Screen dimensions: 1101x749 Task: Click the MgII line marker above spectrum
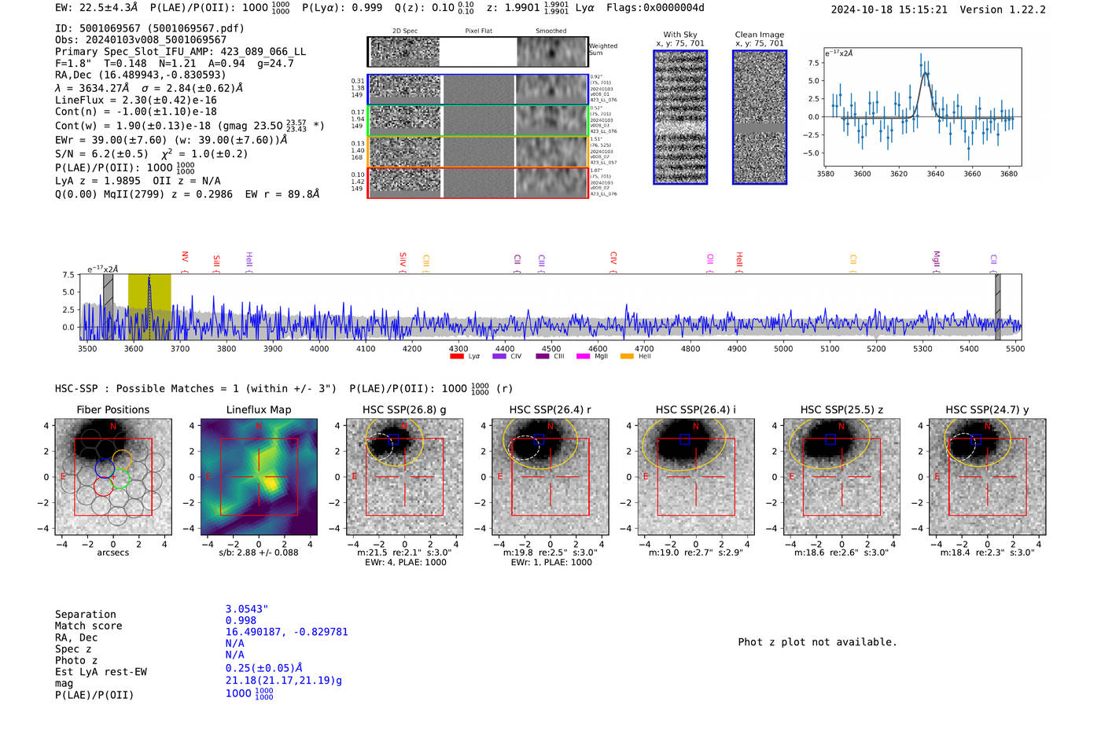point(936,261)
